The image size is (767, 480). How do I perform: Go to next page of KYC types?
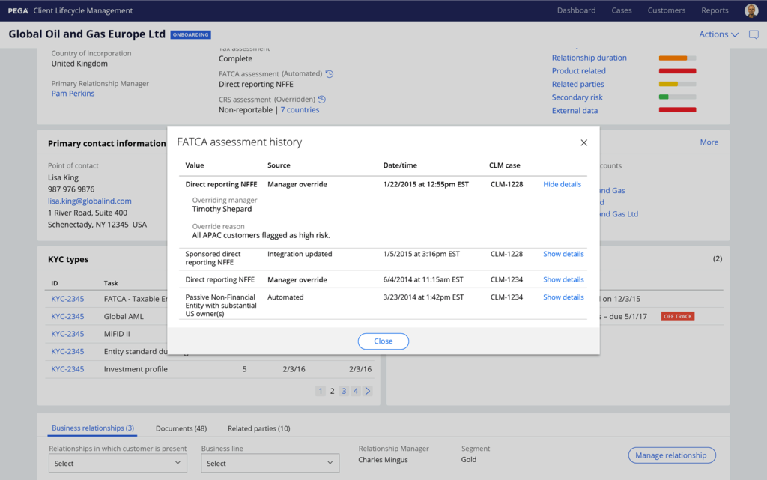coord(368,391)
